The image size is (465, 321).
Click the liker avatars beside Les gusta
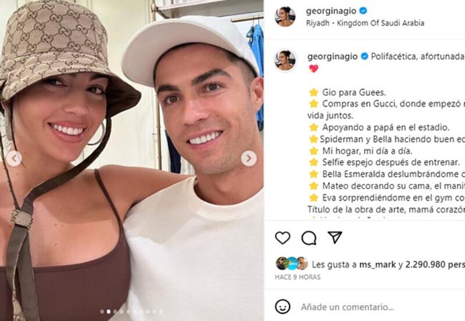292,264
